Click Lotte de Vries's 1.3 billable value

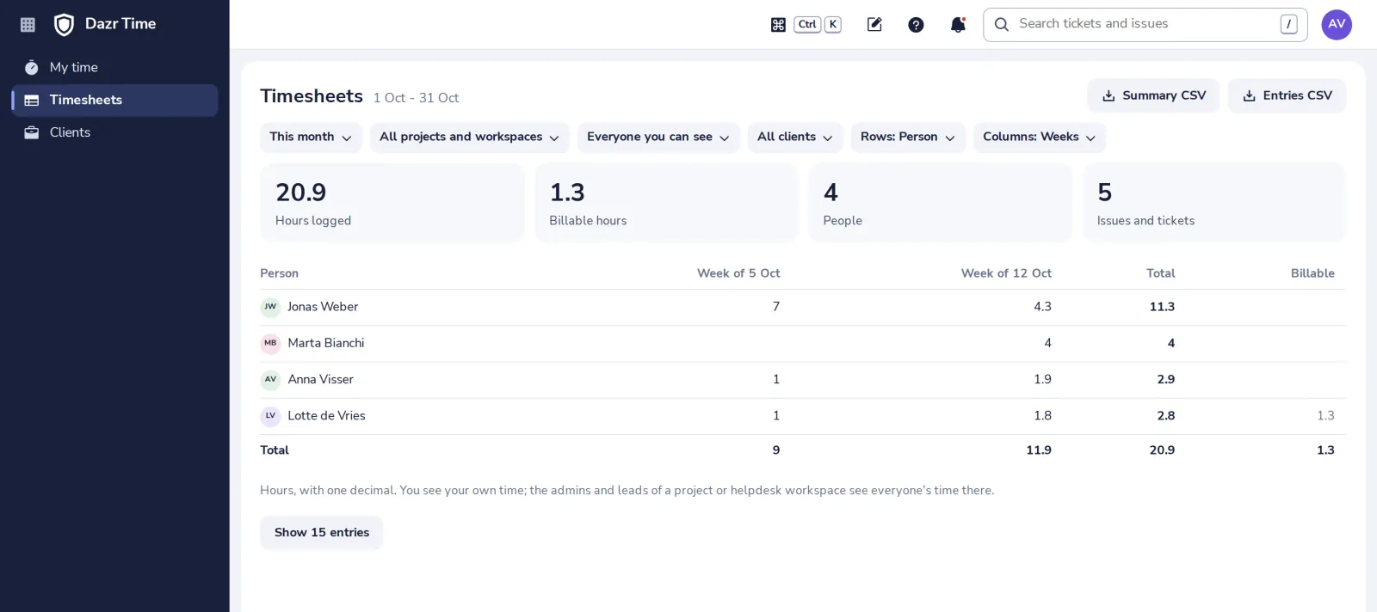[x=1325, y=416]
